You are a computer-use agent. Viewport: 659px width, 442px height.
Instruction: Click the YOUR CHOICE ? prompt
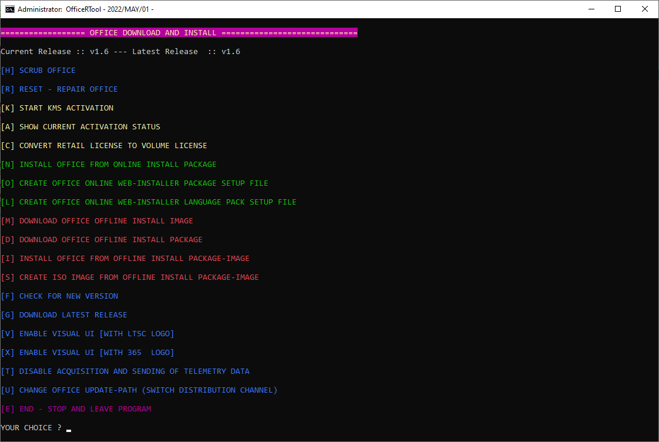click(31, 428)
